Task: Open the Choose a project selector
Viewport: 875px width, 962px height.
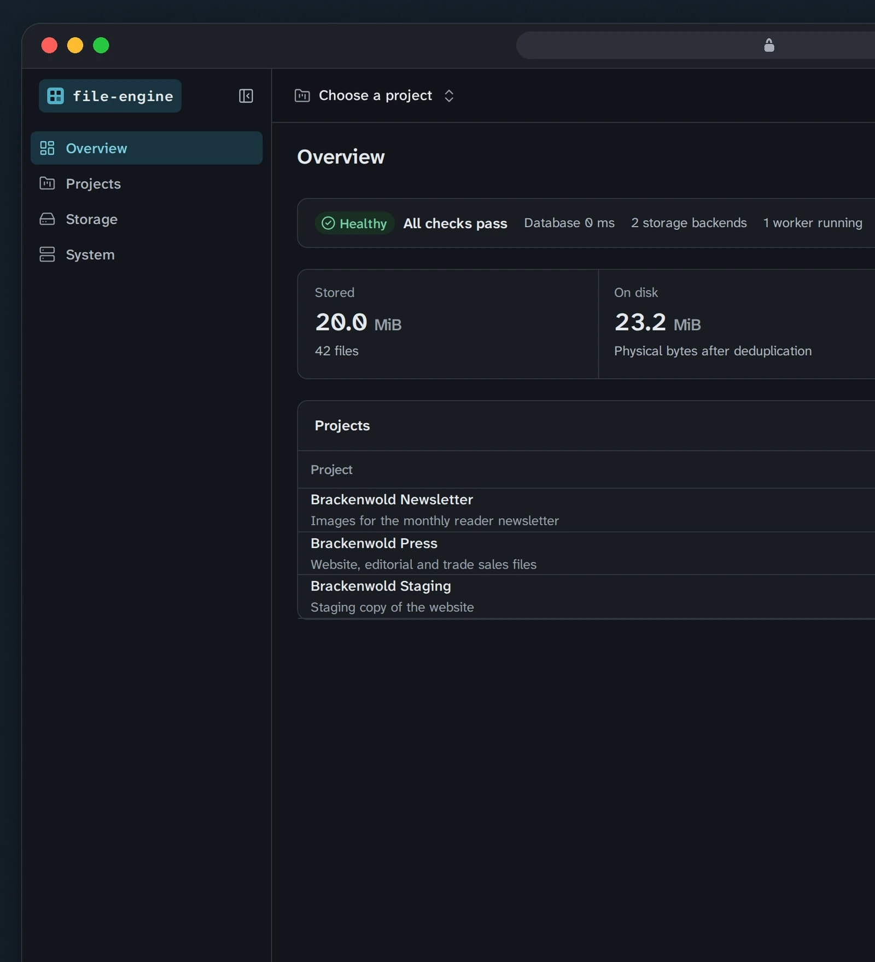Action: click(375, 95)
